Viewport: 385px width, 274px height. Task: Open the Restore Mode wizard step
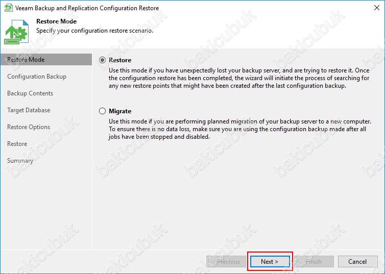(x=46, y=60)
